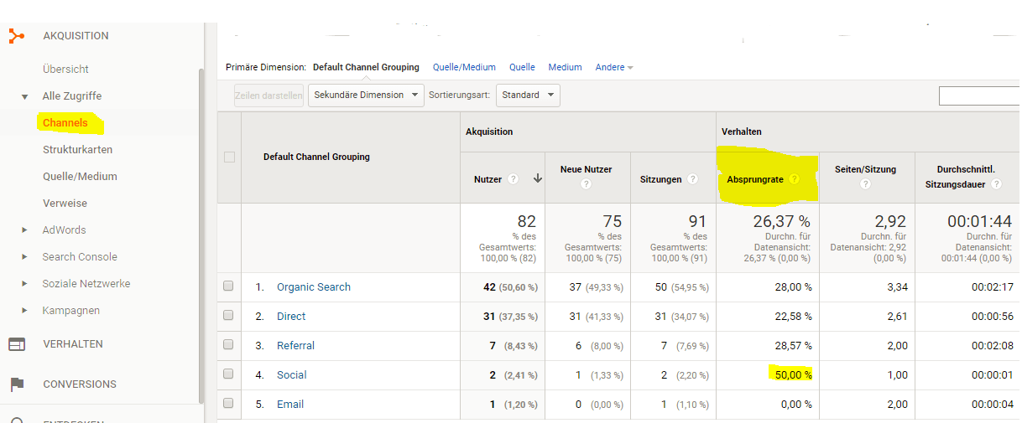
Task: Check the Organic Search row checkbox
Action: click(x=228, y=286)
